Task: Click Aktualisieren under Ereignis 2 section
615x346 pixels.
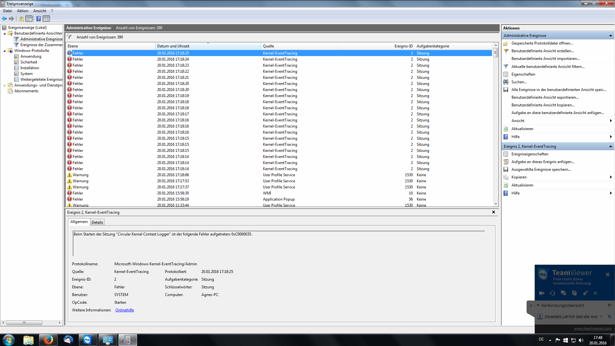Action: pos(522,185)
